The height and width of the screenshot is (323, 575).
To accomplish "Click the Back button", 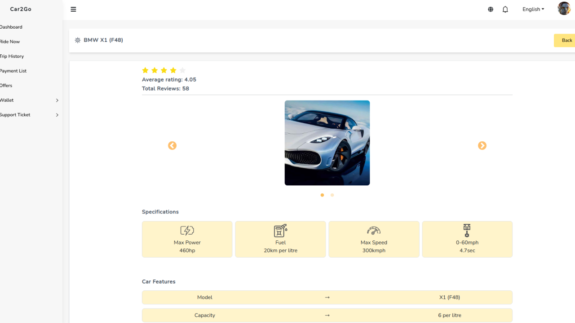I will 566,40.
